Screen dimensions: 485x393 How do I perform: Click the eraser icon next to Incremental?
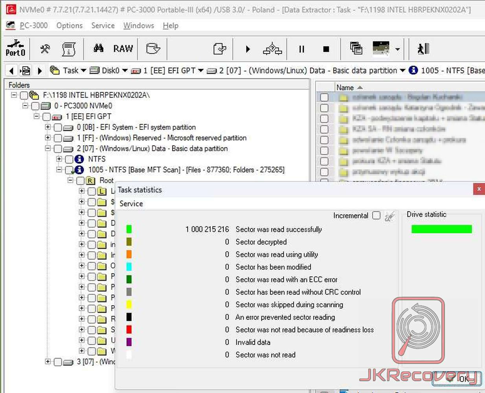pyautogui.click(x=389, y=216)
